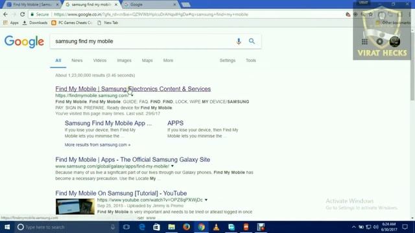Launch Firefox from the taskbar

click(186, 227)
